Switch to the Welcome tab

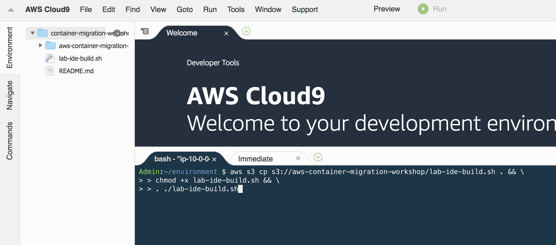[182, 33]
